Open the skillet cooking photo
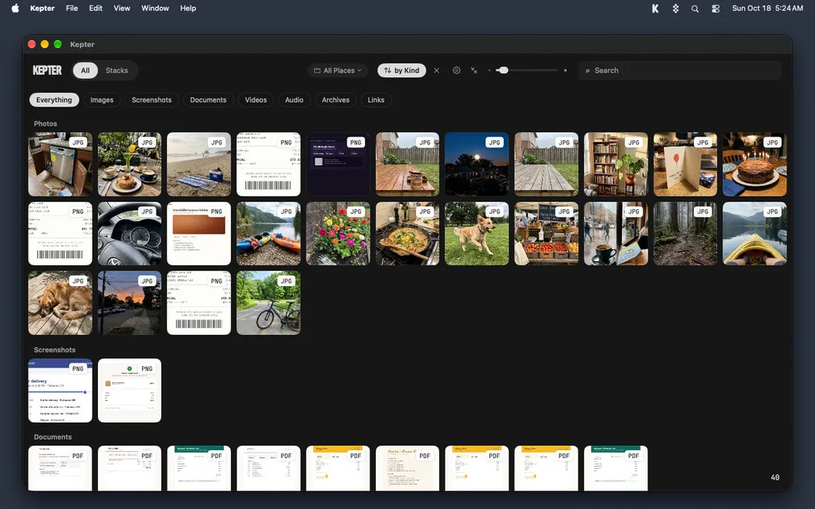 407,234
